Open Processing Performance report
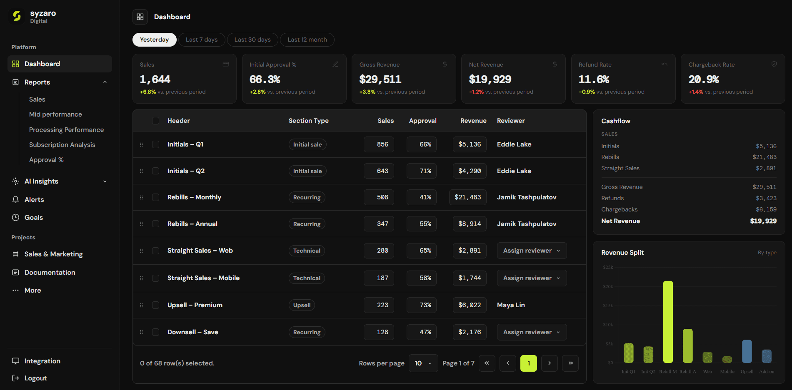Screen dimensions: 792x390 tap(67, 130)
